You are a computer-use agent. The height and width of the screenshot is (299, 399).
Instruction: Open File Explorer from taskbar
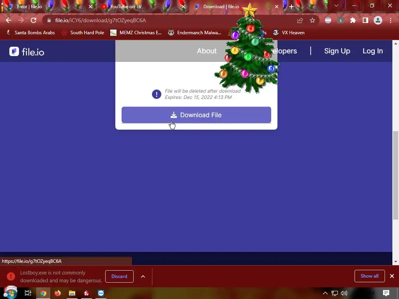click(x=72, y=293)
